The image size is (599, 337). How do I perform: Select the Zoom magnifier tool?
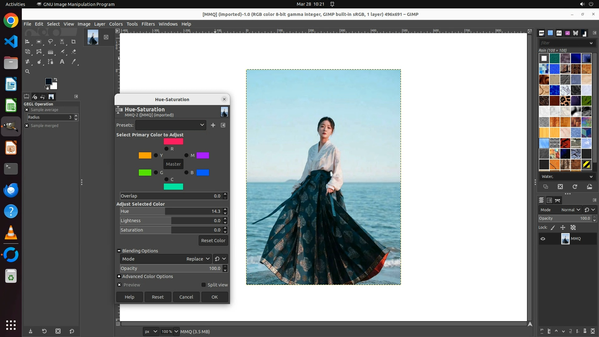(27, 71)
